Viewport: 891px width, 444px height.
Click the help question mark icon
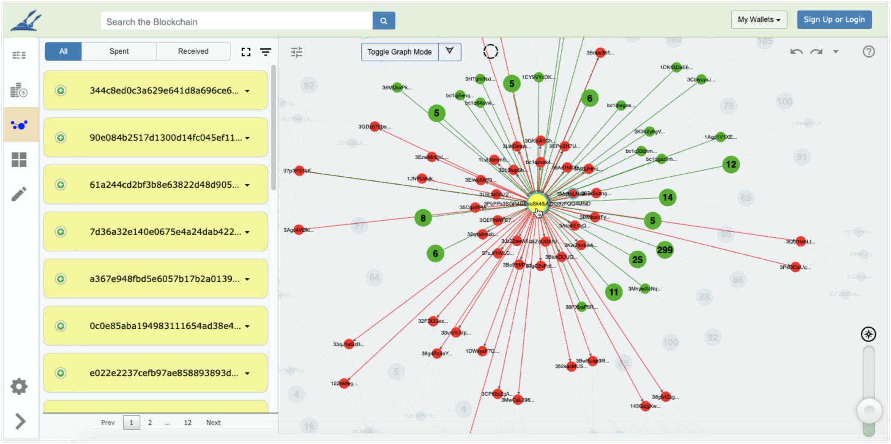(x=869, y=52)
